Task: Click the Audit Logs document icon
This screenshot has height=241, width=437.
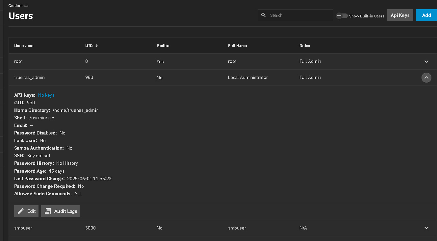Action: click(48, 211)
